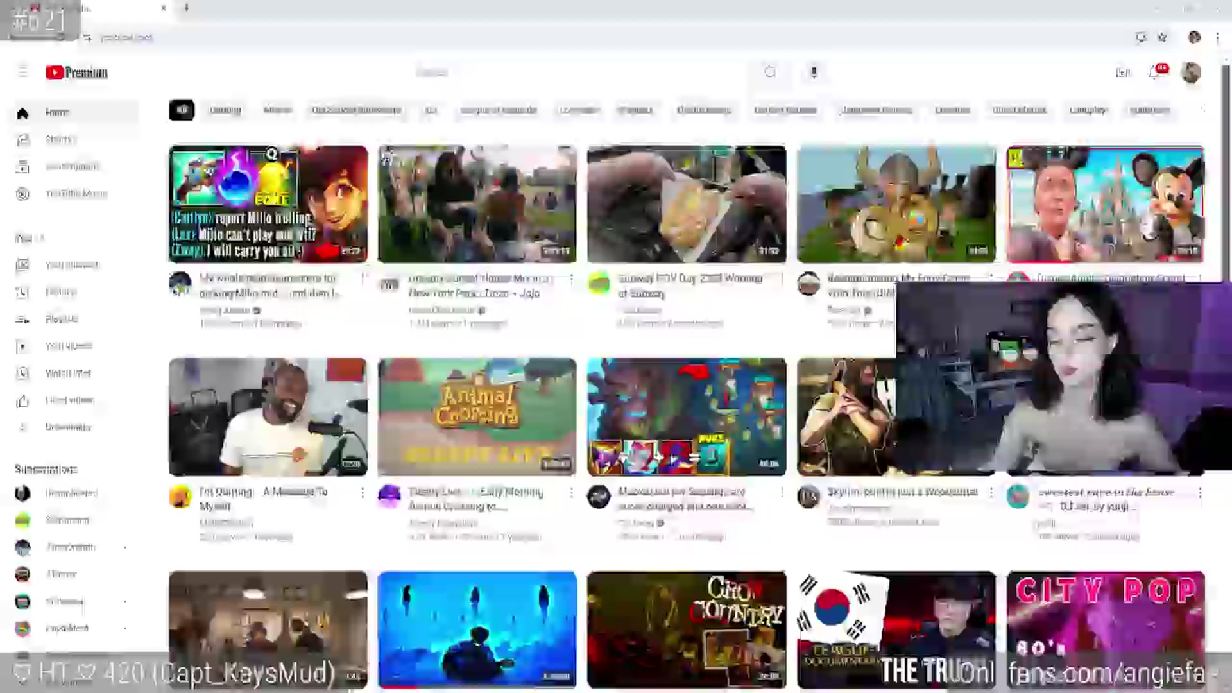Expand the You section header

[x=30, y=238]
